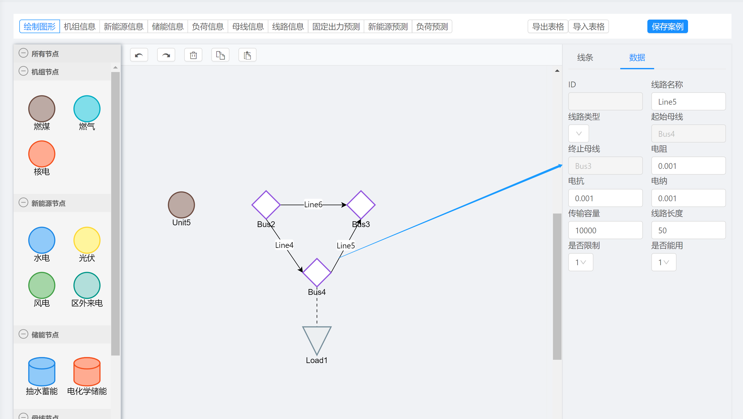Click the 导出表格 button
Screen dimensions: 743x419
pos(548,27)
